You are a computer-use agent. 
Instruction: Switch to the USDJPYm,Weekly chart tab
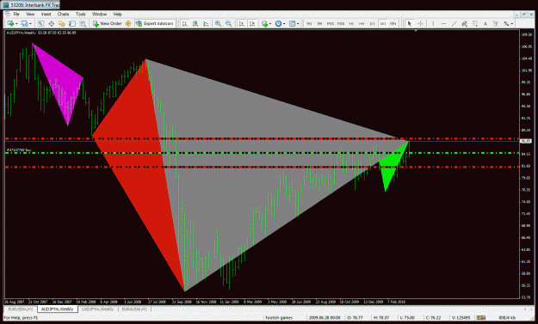point(98,309)
